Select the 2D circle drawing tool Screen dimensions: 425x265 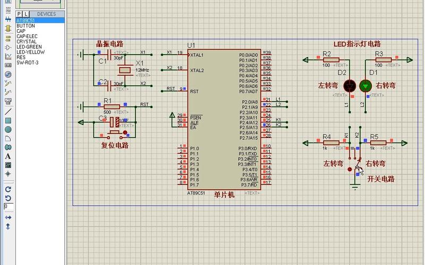click(8, 129)
